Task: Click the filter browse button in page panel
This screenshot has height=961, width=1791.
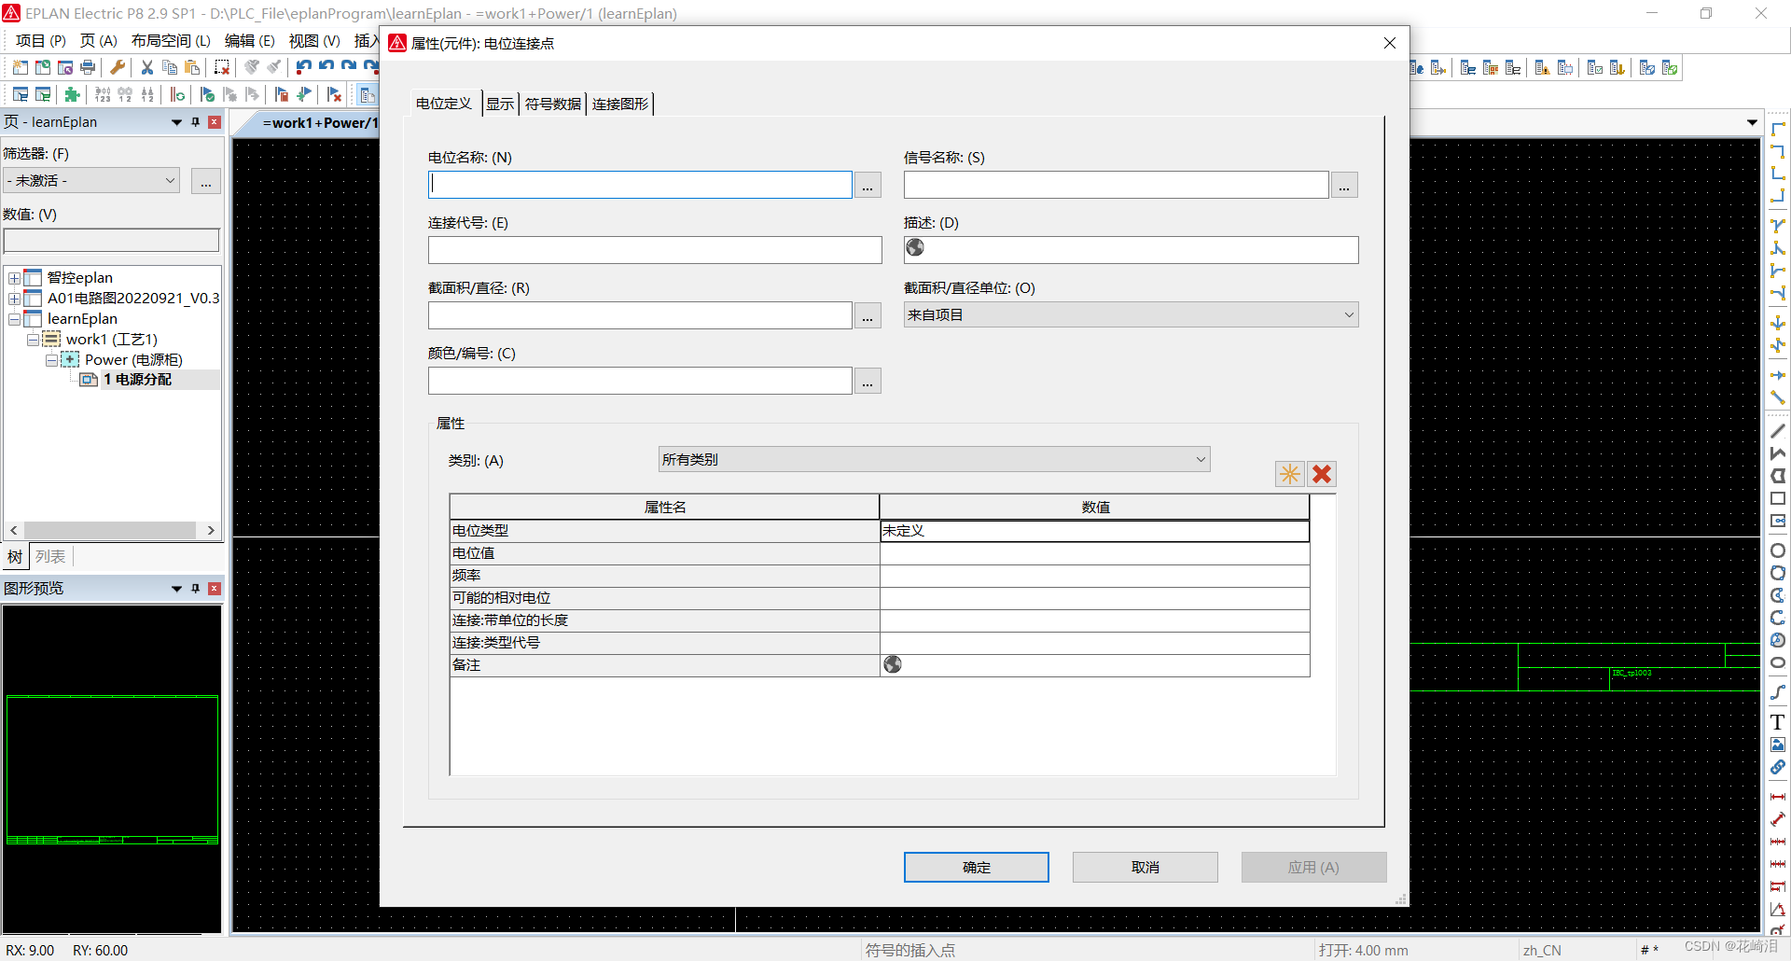Action: (x=206, y=181)
